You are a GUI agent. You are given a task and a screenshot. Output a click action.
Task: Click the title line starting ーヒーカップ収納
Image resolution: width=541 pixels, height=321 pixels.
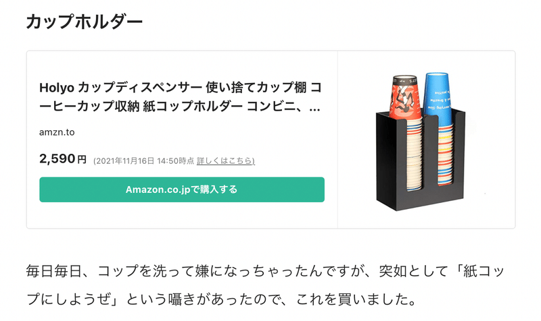tap(180, 107)
